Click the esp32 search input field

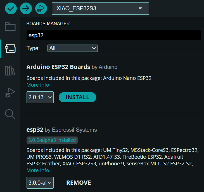click(x=113, y=35)
